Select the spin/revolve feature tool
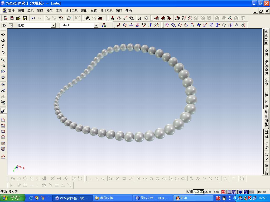The width and height of the screenshot is (270, 202). click(x=119, y=18)
